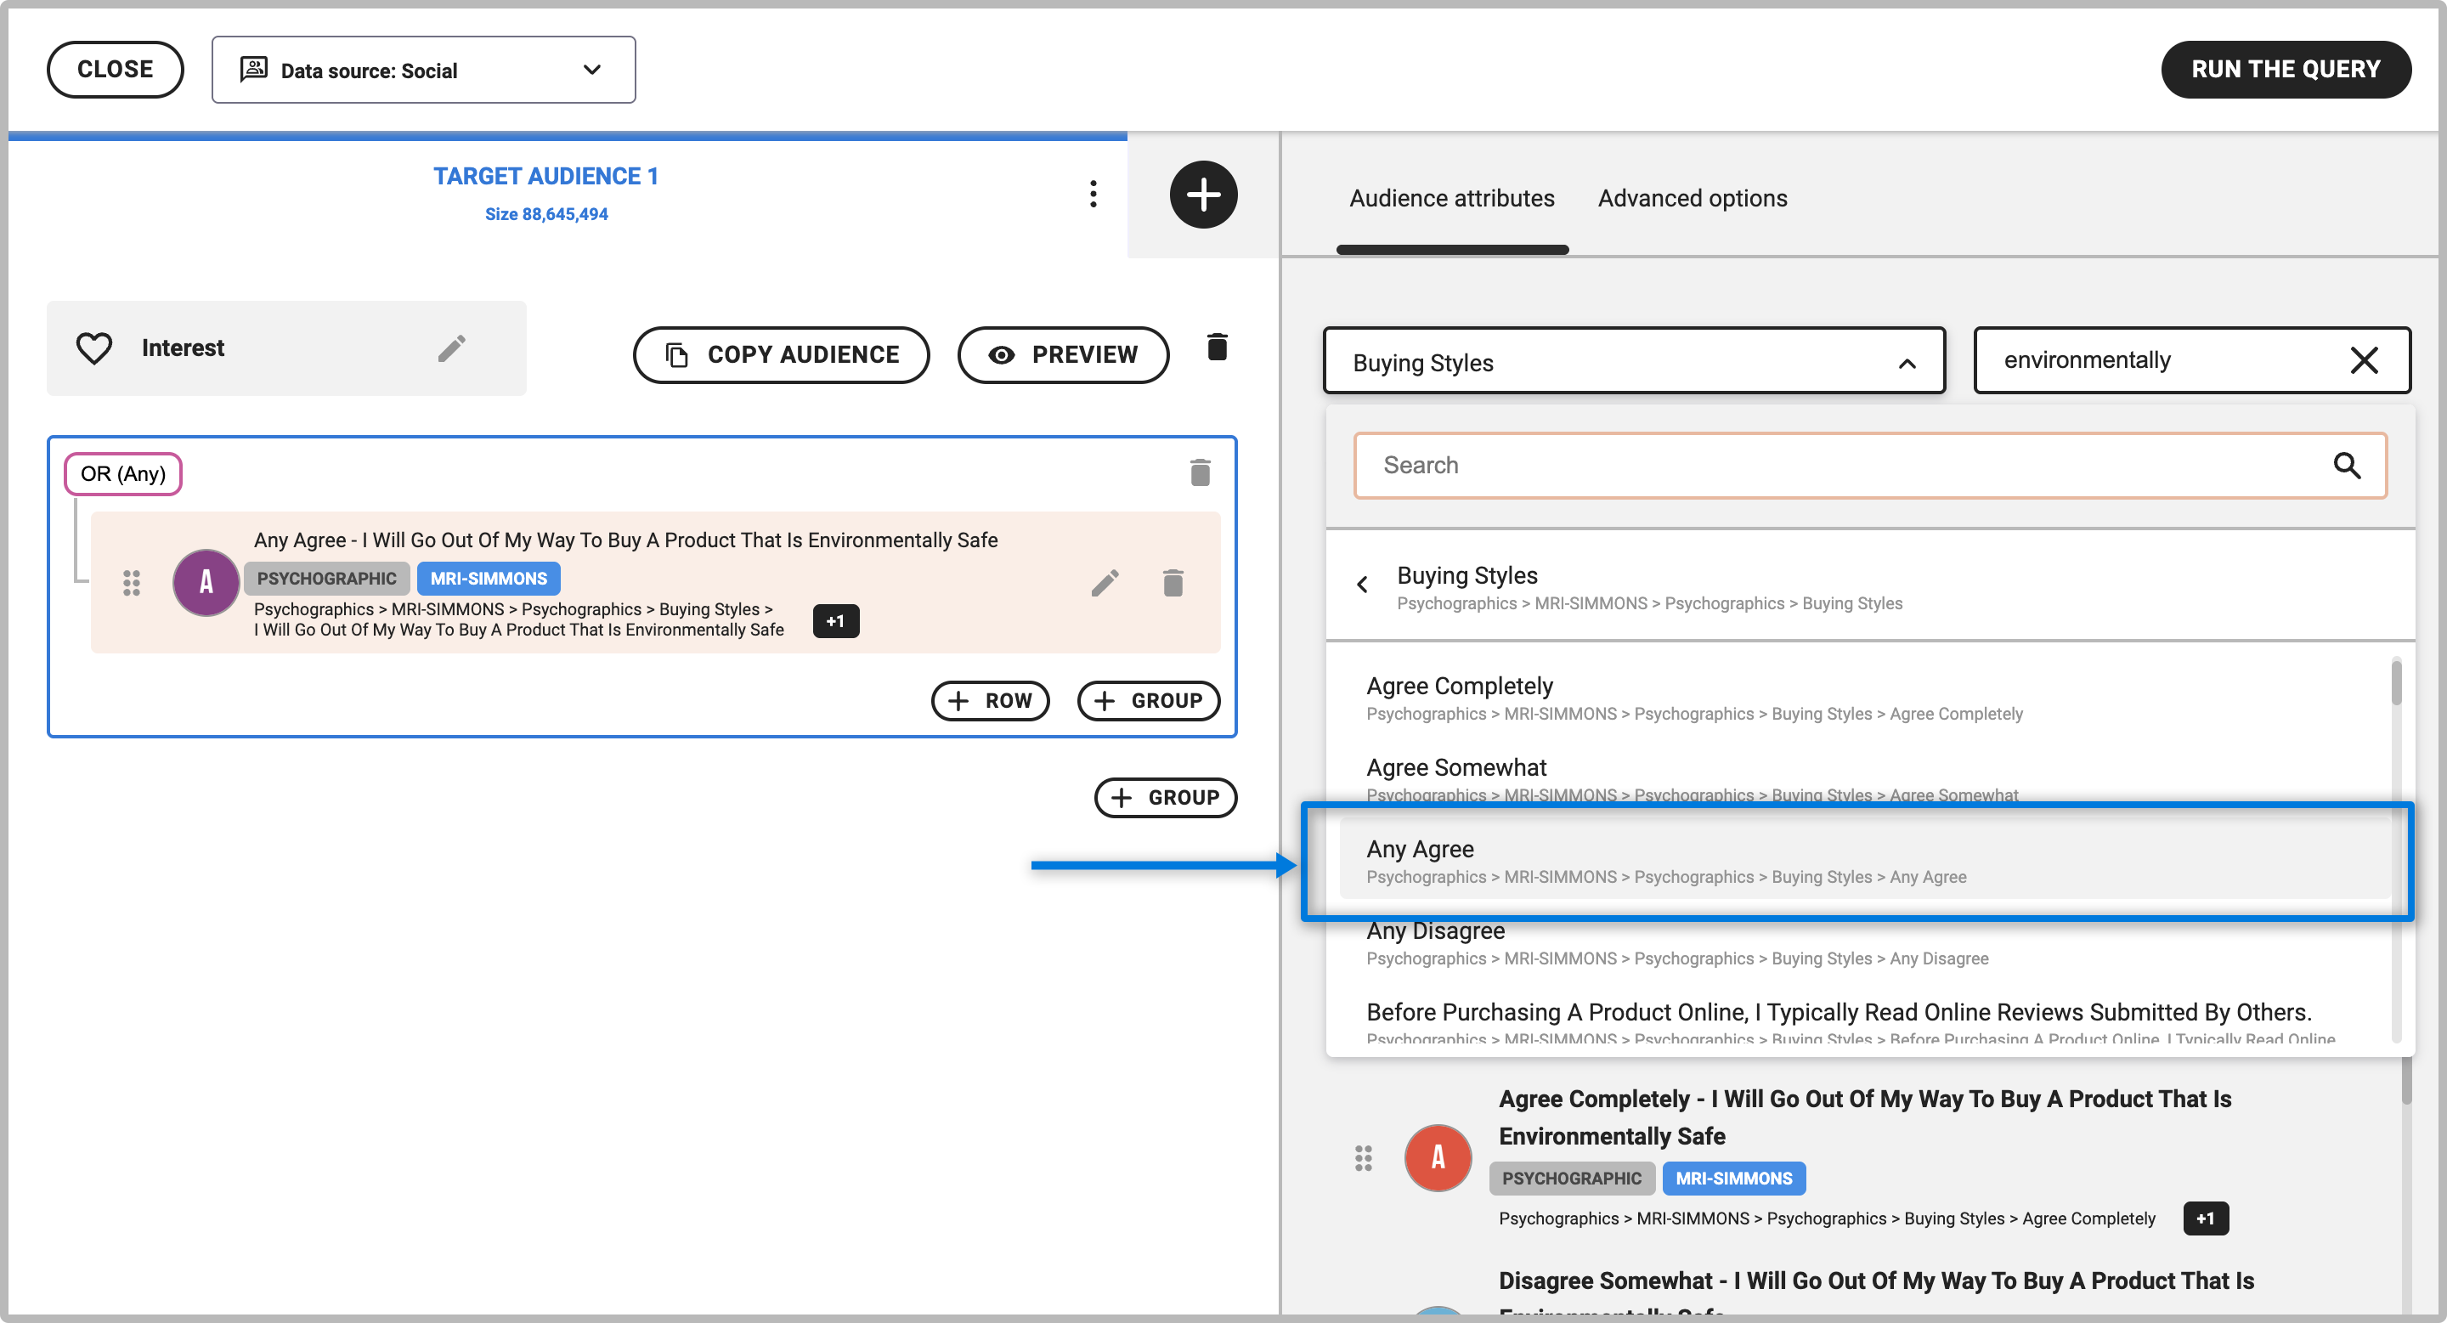Toggle the OR (Any) operator
The image size is (2447, 1323).
point(122,474)
